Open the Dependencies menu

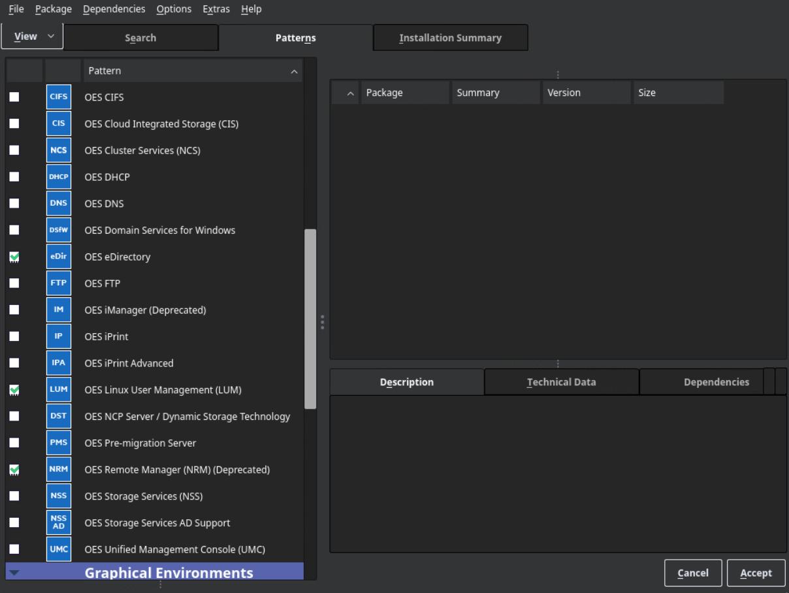click(x=114, y=9)
